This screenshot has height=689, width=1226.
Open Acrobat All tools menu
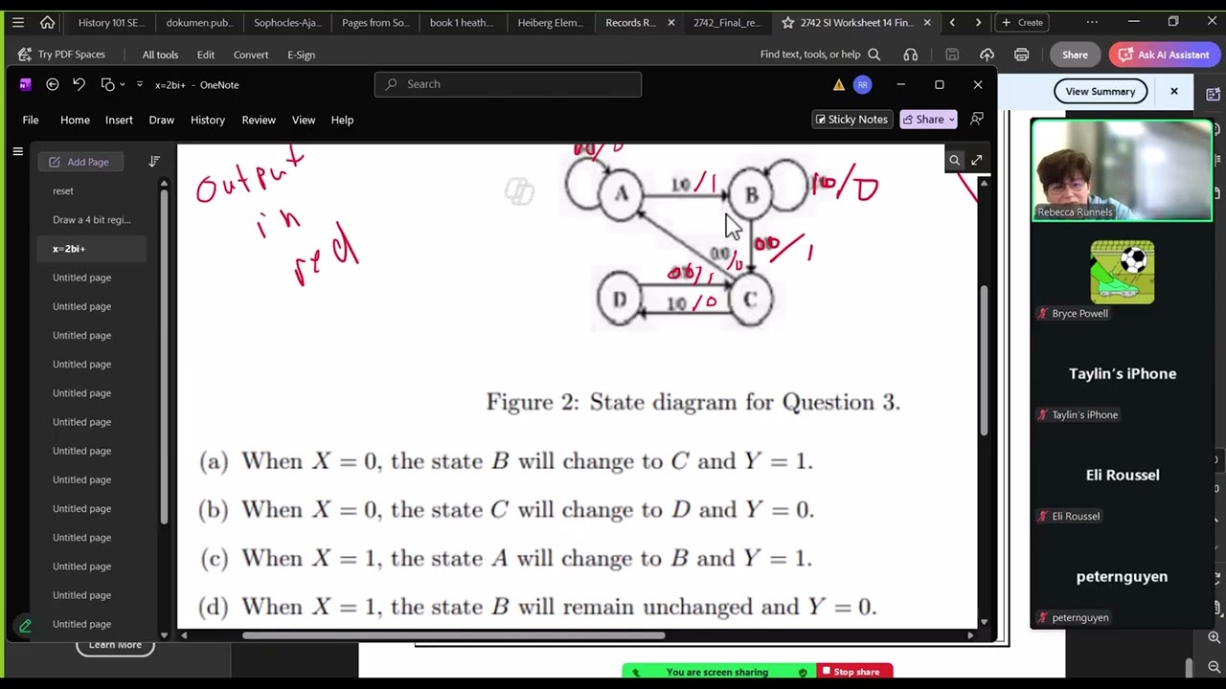pos(160,55)
